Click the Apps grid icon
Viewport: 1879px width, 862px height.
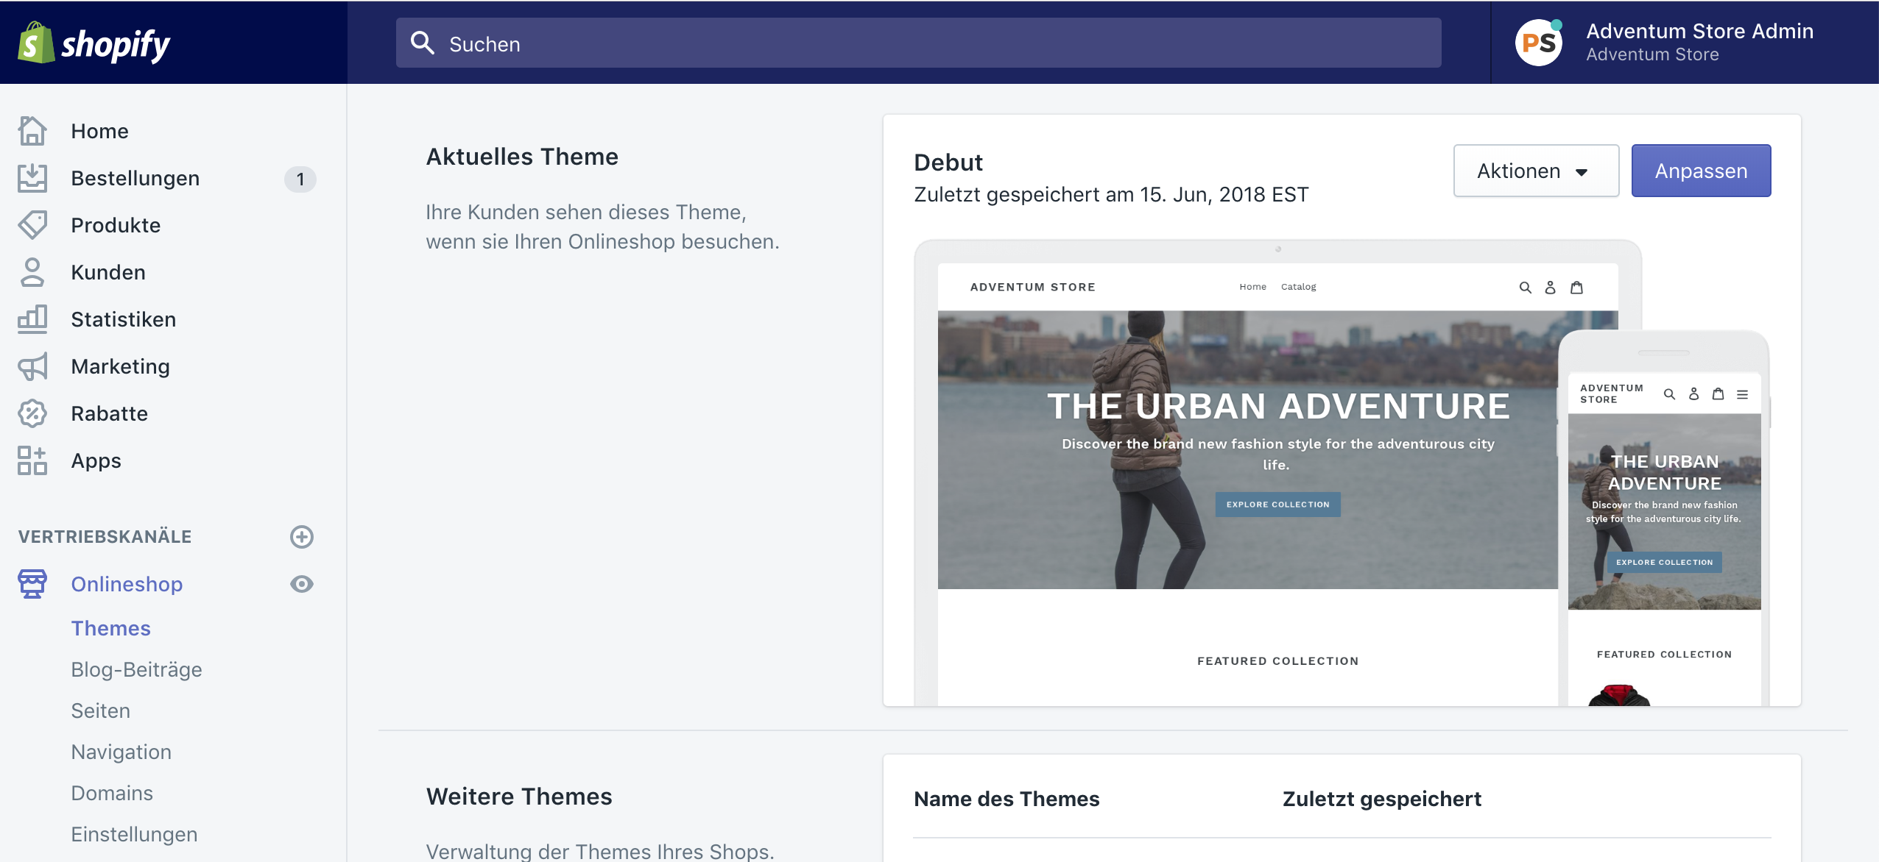click(32, 460)
